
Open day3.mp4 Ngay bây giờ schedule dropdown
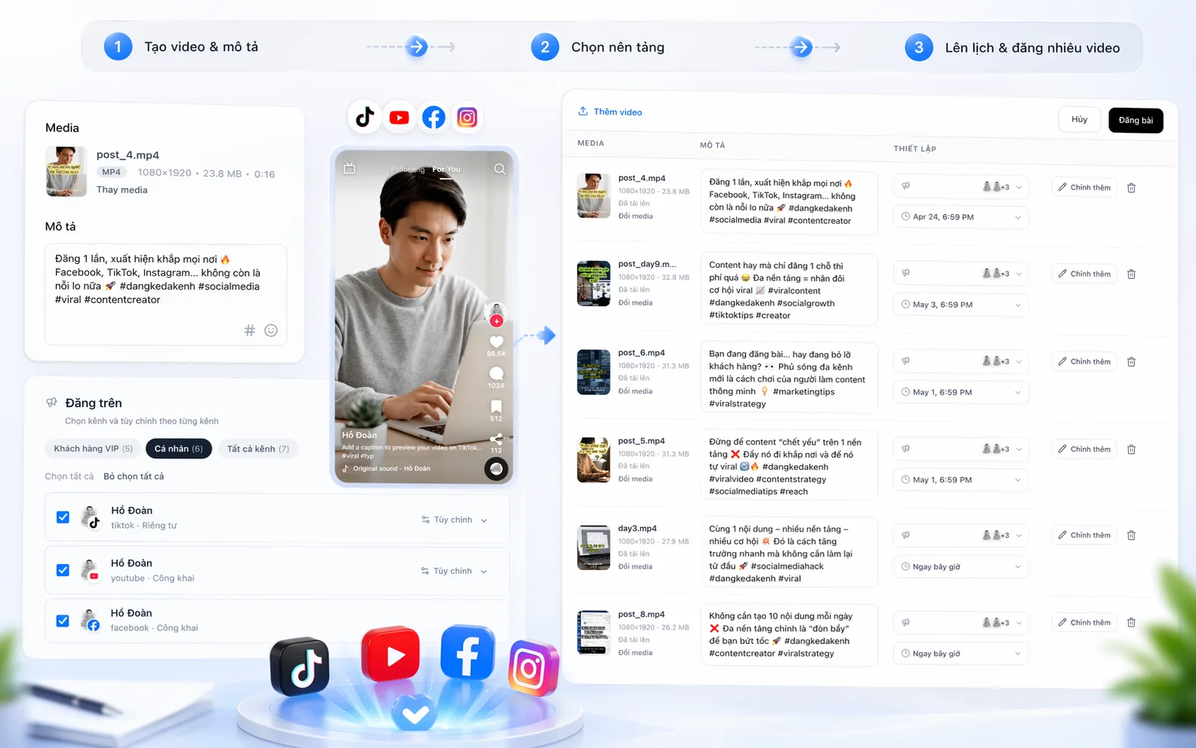961,566
